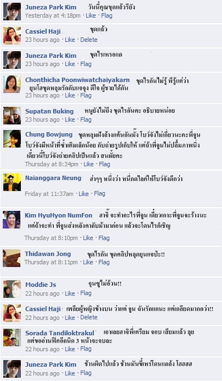Image resolution: width=222 pixels, height=381 pixels.
Task: Flag Thidawan Jong's Thursday 8:11pm comment
Action: point(104,262)
